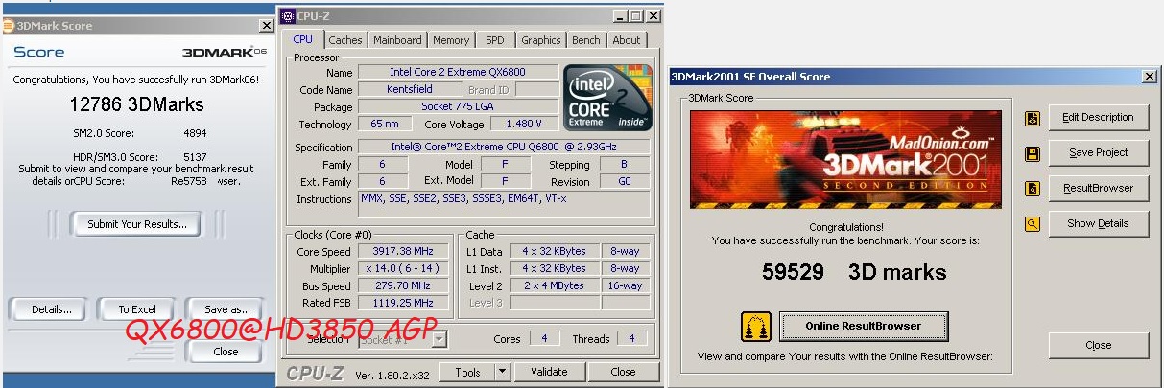This screenshot has width=1164, height=388.
Task: Open the CPU tab in CPU-Z
Action: (302, 39)
